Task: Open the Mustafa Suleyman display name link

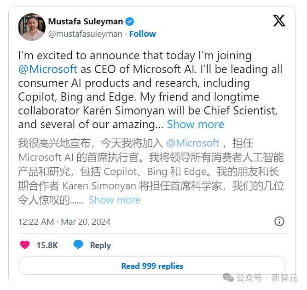Action: point(86,22)
